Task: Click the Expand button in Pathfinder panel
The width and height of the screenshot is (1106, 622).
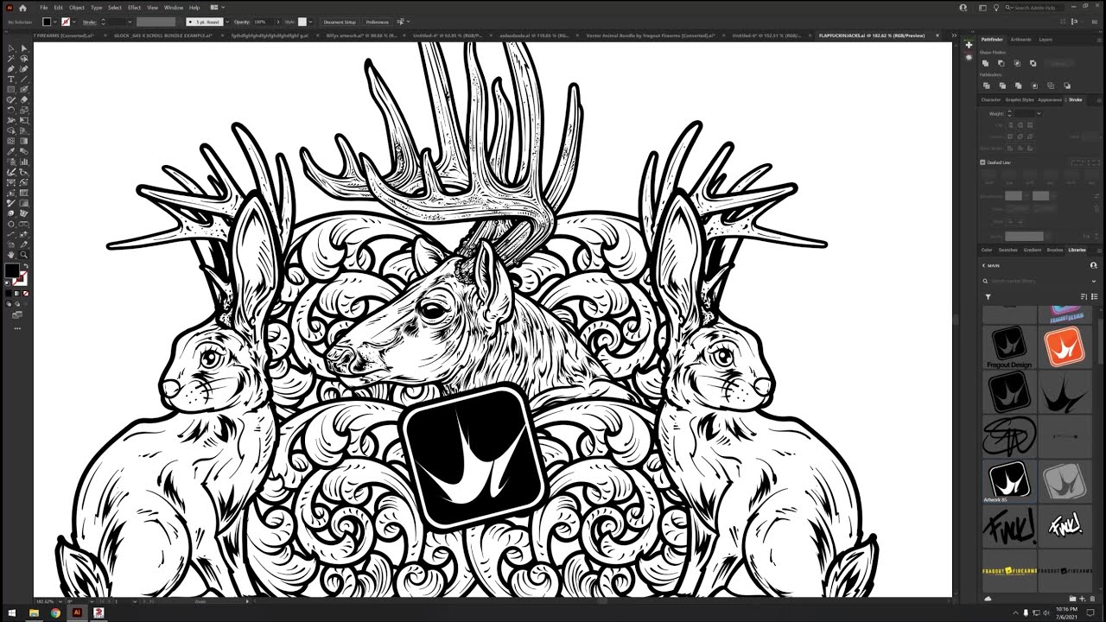Action: 1058,63
